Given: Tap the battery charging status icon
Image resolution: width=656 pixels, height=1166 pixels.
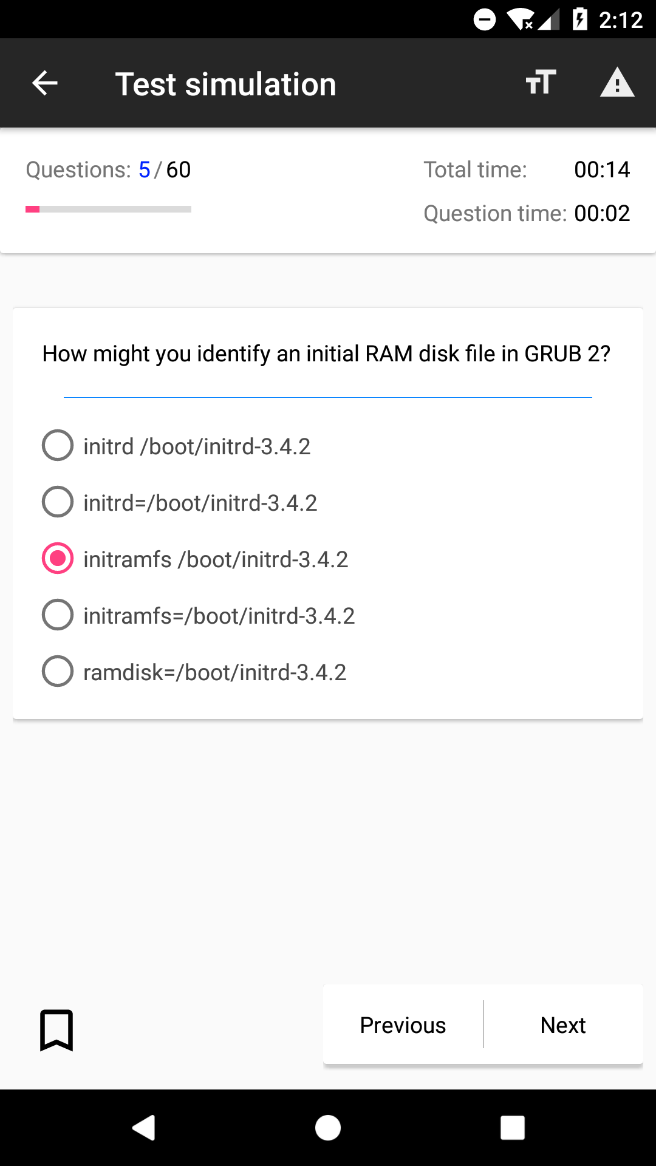Looking at the screenshot, I should point(580,19).
